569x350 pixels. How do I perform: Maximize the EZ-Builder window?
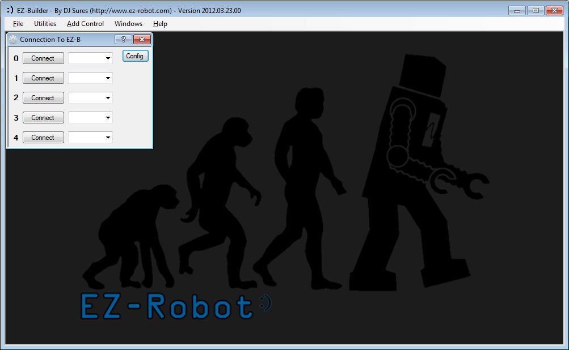pyautogui.click(x=534, y=10)
